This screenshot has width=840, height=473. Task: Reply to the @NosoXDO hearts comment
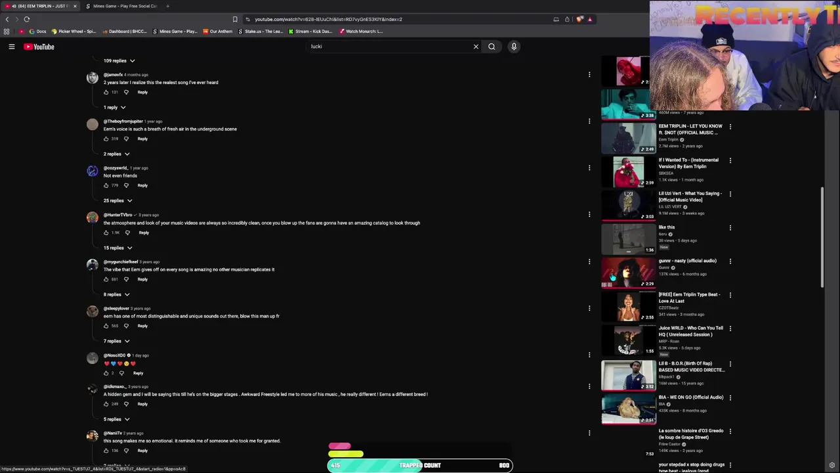pos(138,373)
